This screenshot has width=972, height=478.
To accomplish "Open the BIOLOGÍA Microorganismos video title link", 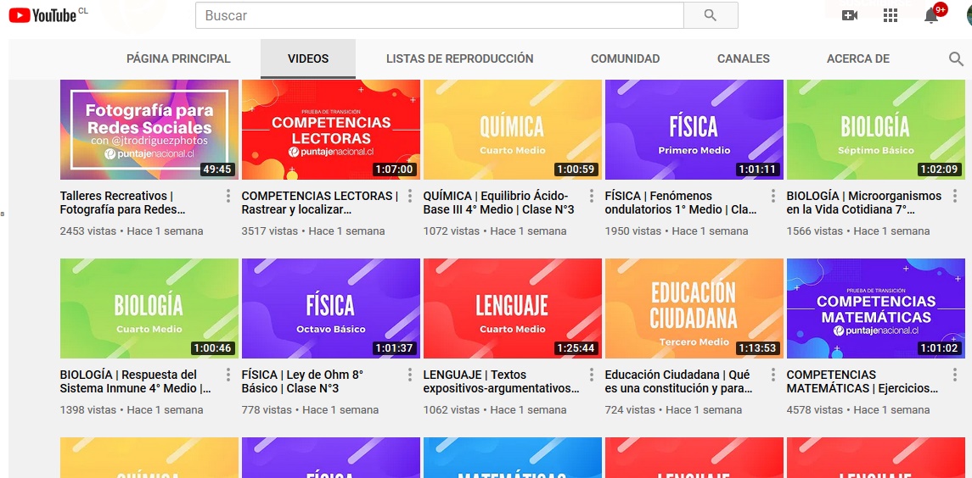I will 863,203.
